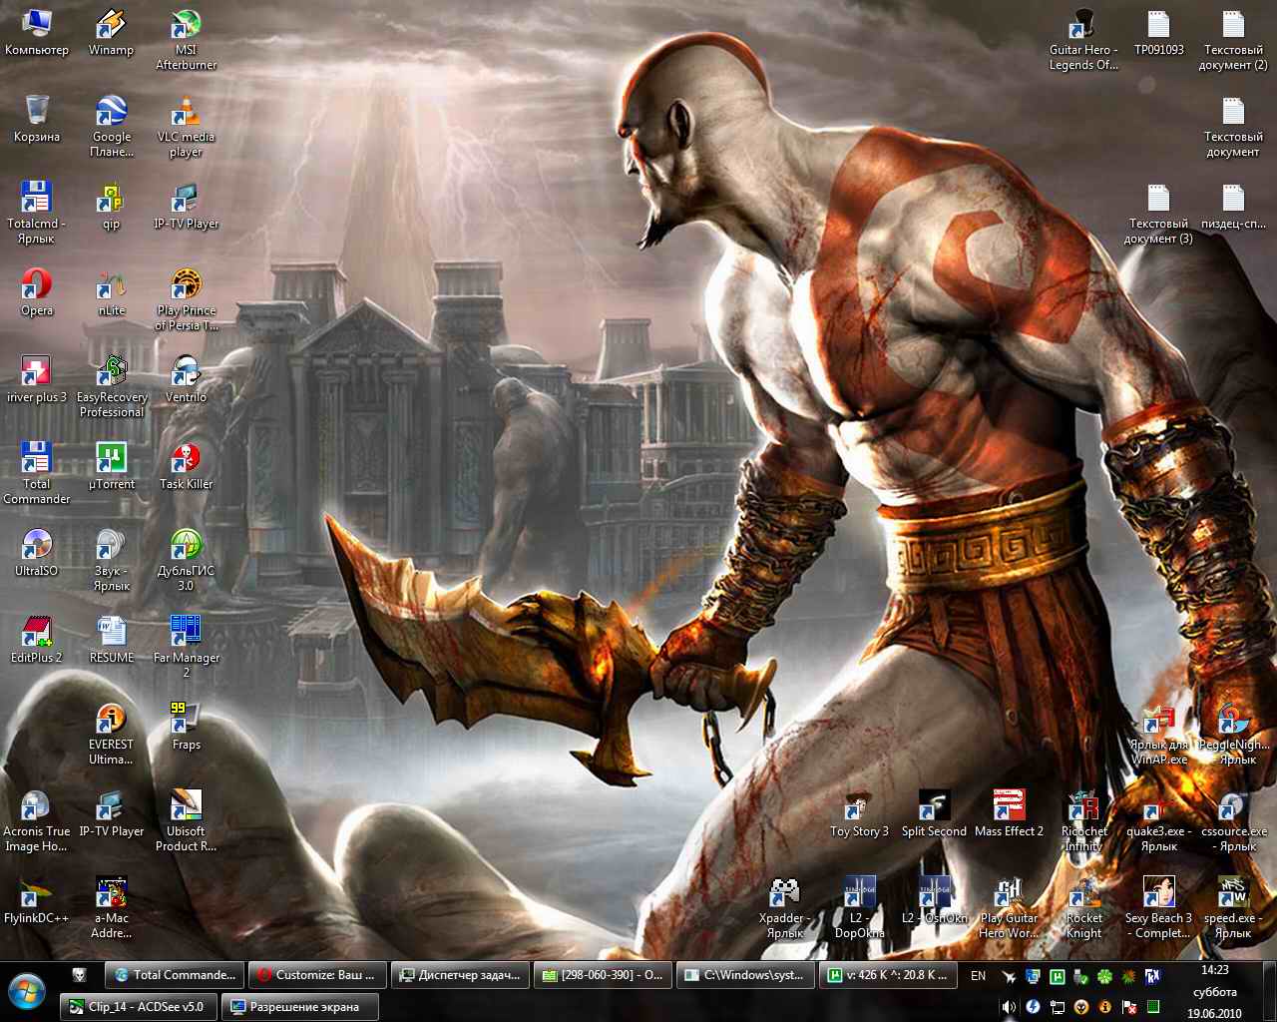
Task: Open the Task Killer shortcut
Action: [186, 459]
